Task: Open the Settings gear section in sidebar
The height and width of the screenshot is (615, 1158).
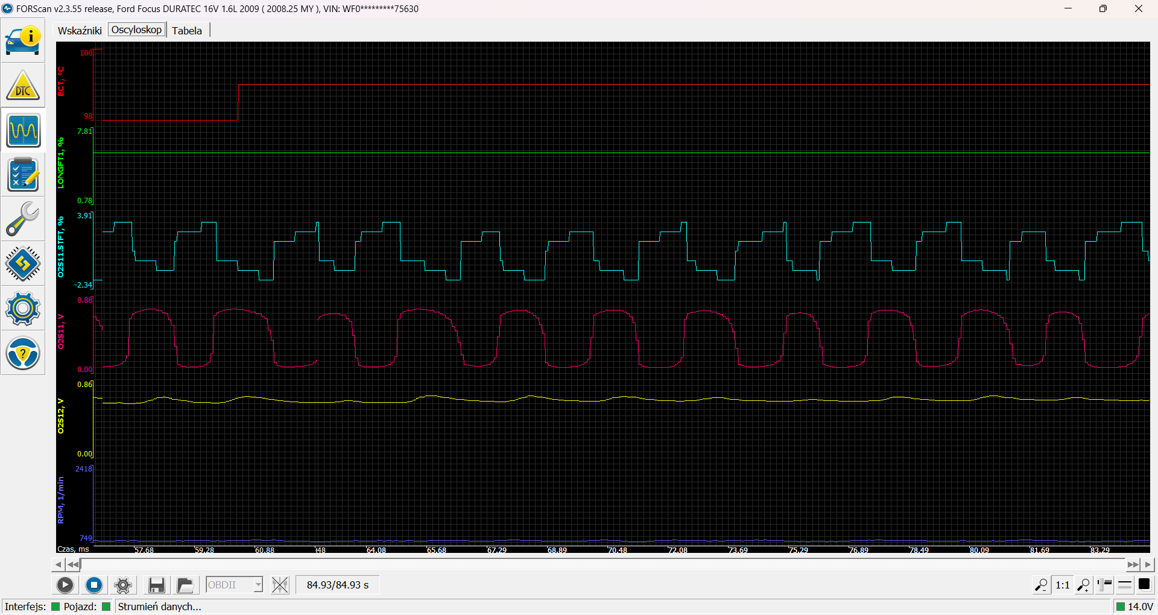Action: click(x=23, y=309)
